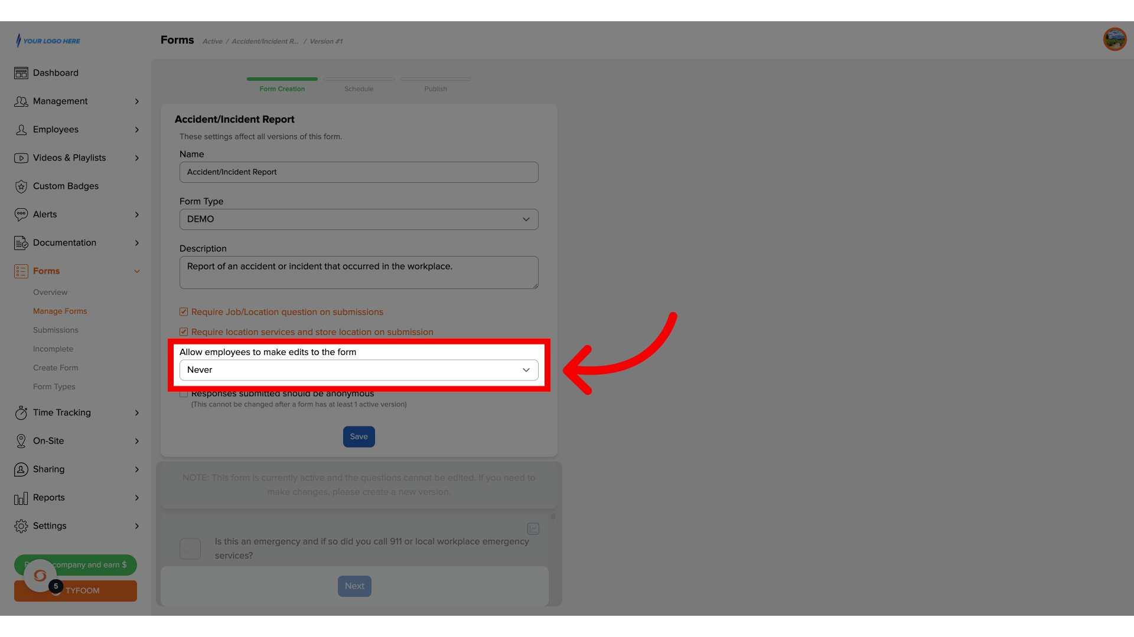Click the Custom Badges icon
The height and width of the screenshot is (637, 1134).
[20, 186]
